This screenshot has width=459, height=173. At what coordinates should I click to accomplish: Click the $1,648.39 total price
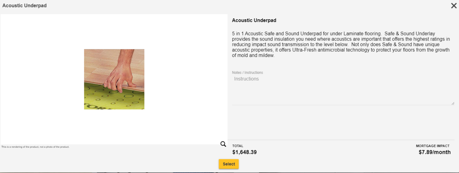click(244, 152)
